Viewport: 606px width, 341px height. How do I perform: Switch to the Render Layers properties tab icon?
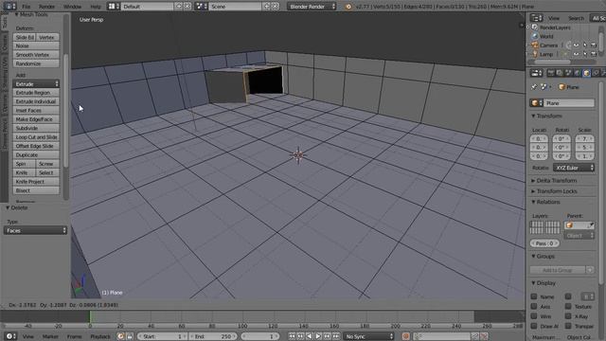tap(560, 73)
